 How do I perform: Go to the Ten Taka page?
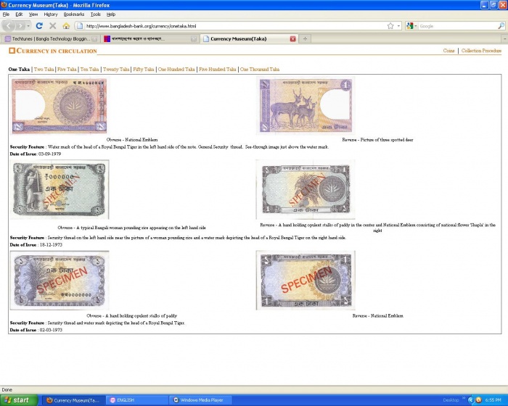[x=89, y=70]
